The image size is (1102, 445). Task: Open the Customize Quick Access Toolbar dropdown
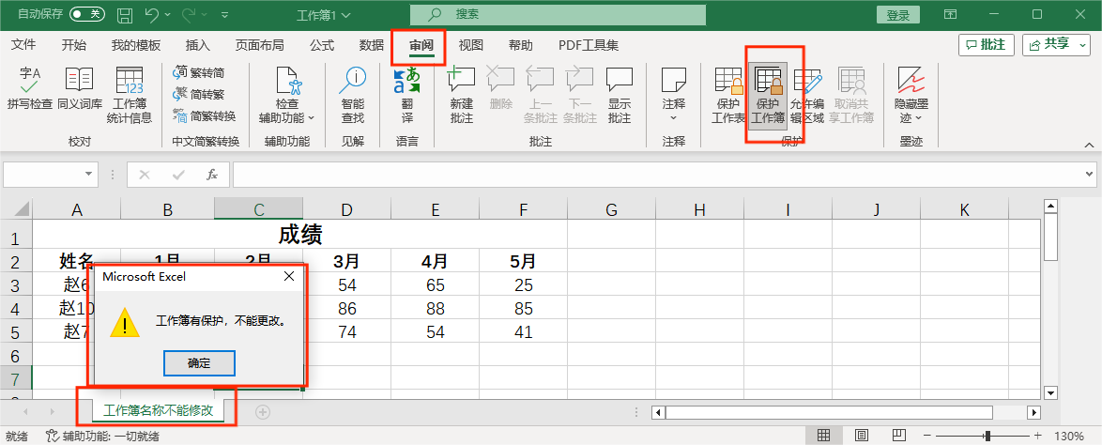pos(225,15)
